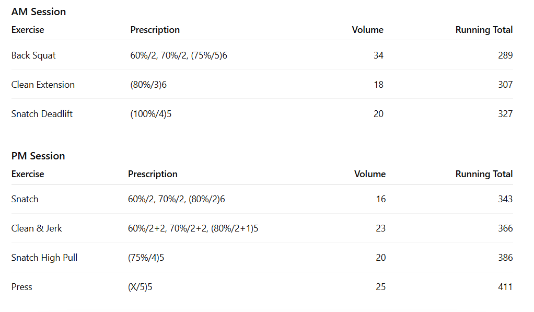Screen dimensions: 534x312
Task: Click the PM Session heading
Action: pos(38,156)
